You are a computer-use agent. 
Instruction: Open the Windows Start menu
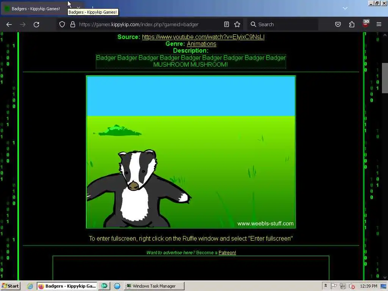point(10,286)
